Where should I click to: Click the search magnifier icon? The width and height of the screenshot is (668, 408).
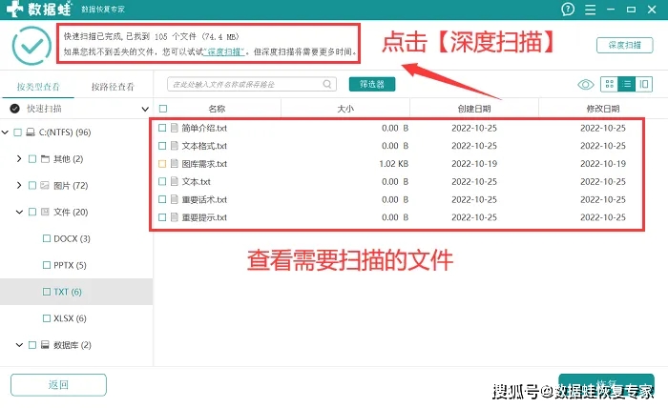tap(175, 85)
